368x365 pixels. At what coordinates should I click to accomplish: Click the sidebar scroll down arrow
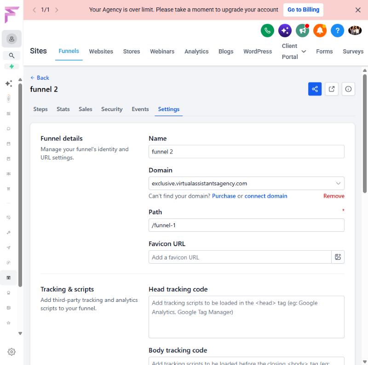[x=20, y=333]
